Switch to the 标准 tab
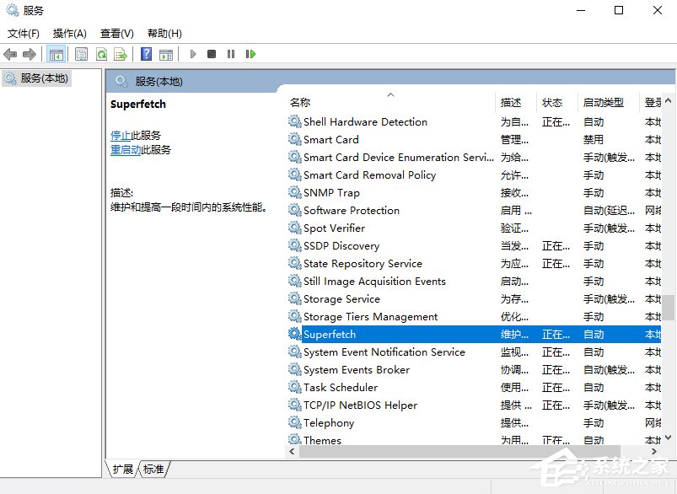The height and width of the screenshot is (494, 677). pyautogui.click(x=153, y=470)
